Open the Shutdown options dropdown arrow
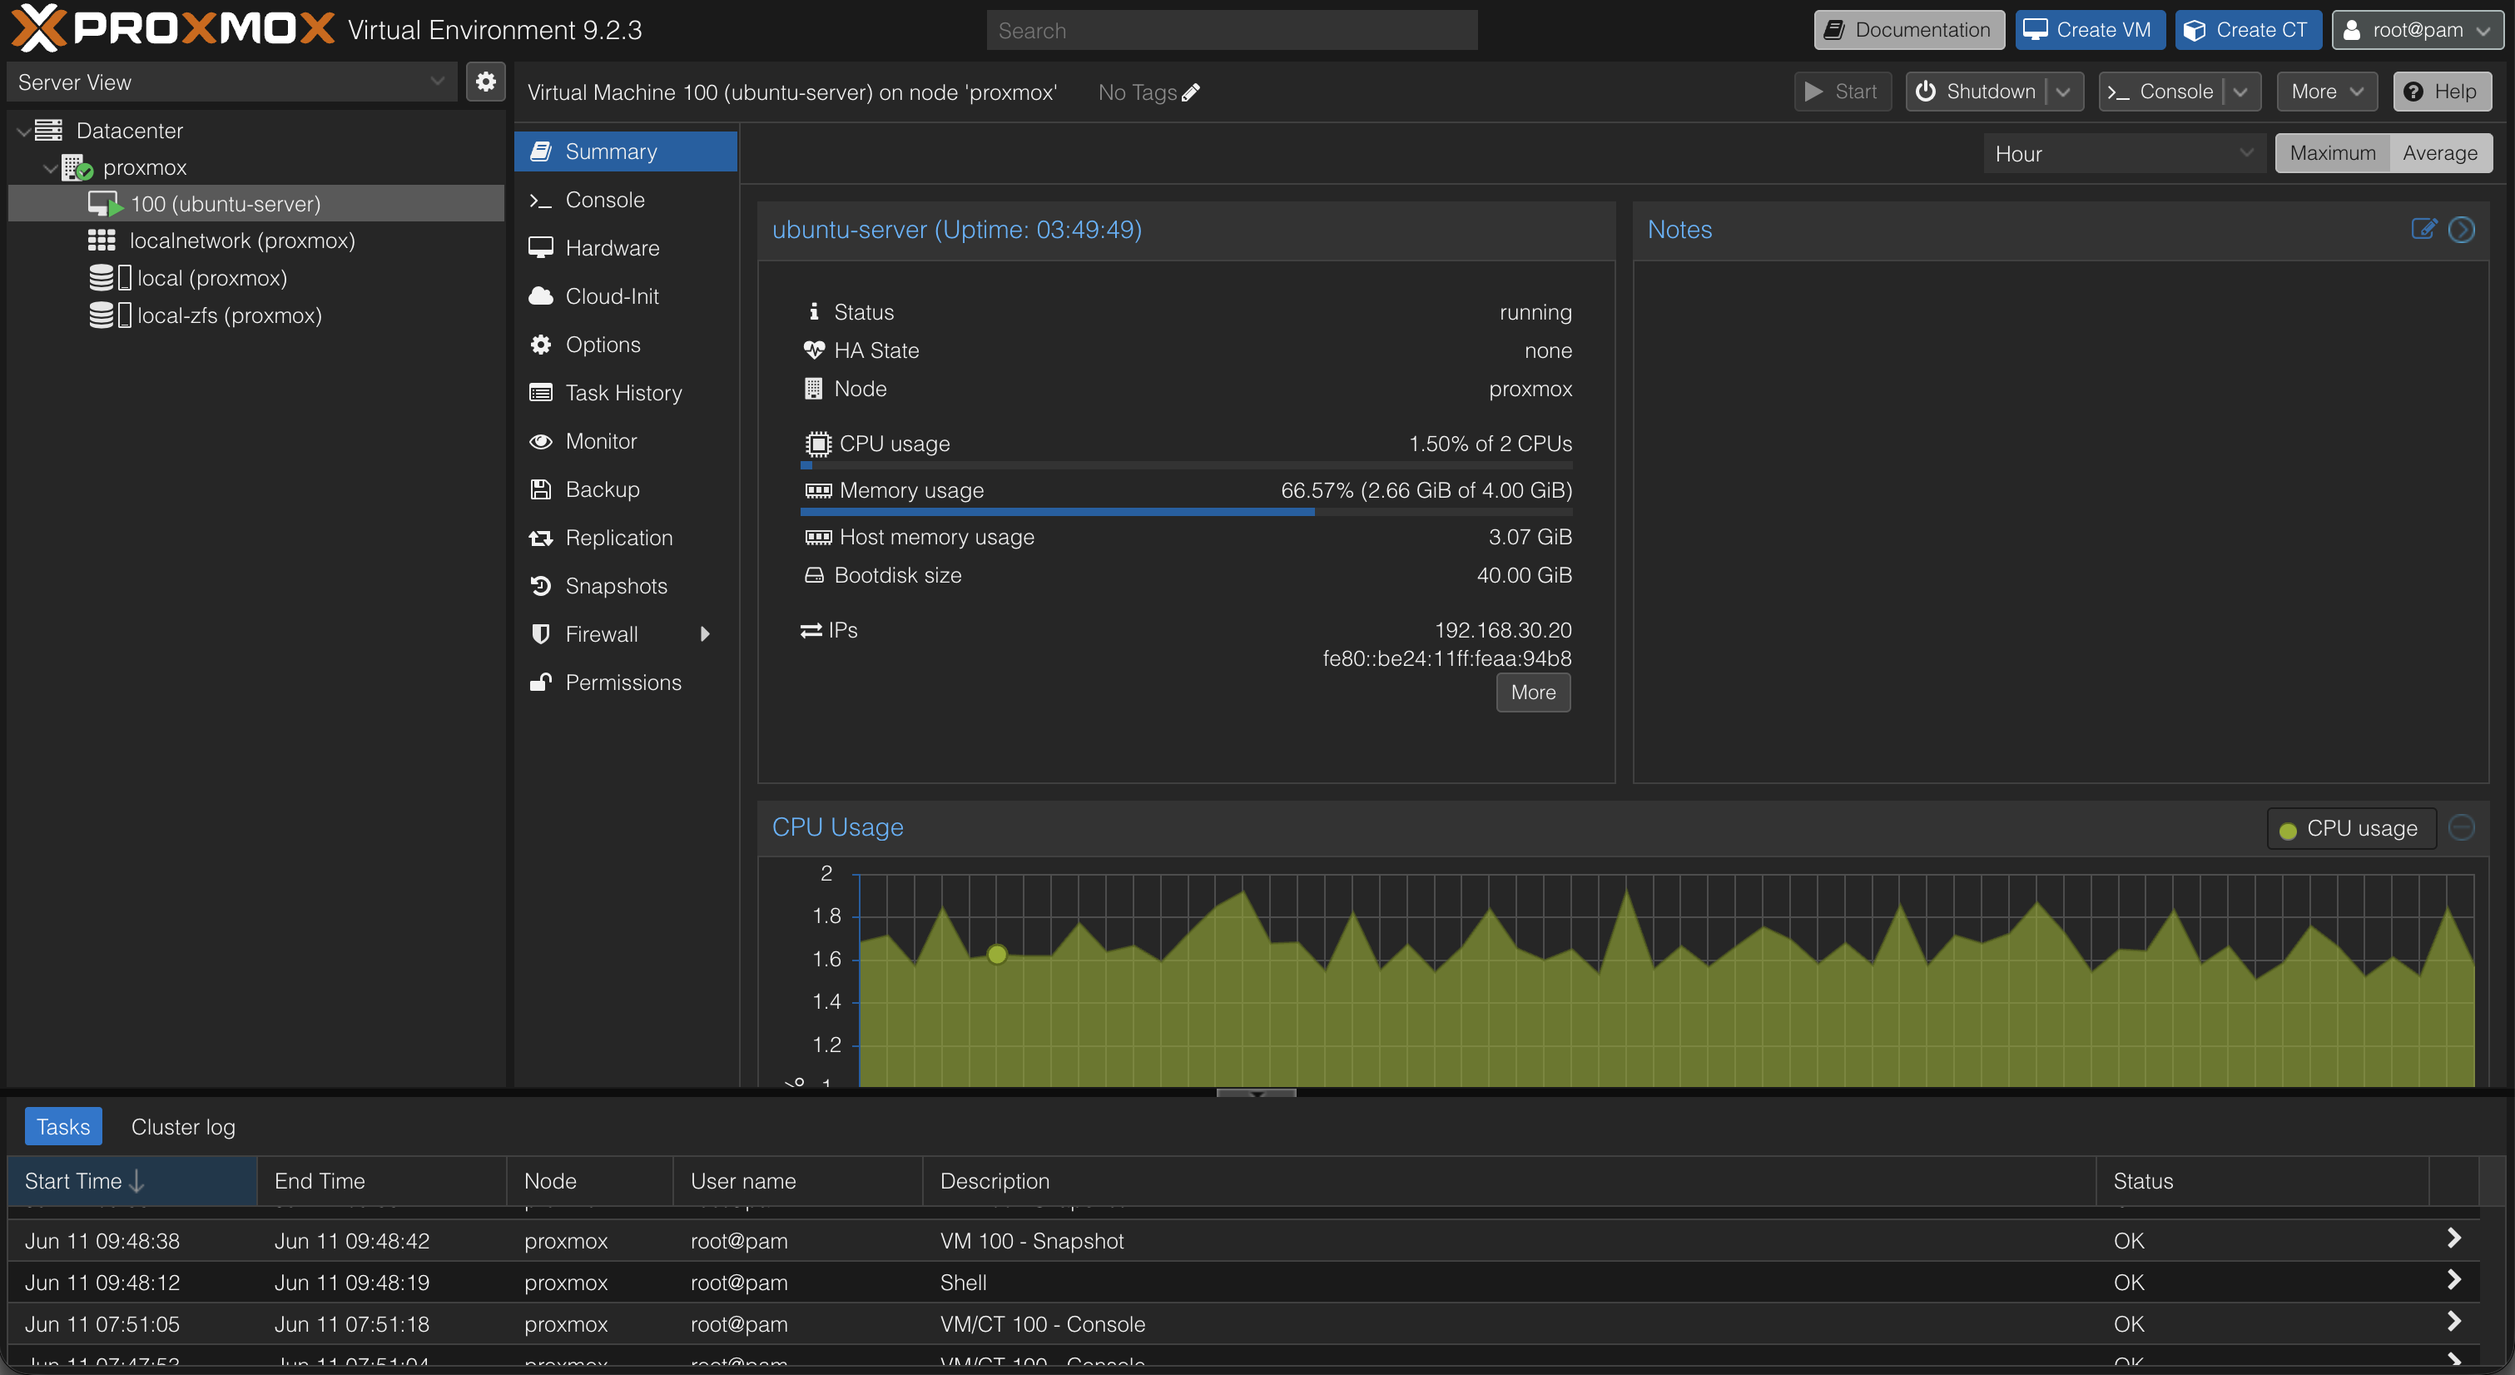Image resolution: width=2515 pixels, height=1375 pixels. tap(2063, 92)
